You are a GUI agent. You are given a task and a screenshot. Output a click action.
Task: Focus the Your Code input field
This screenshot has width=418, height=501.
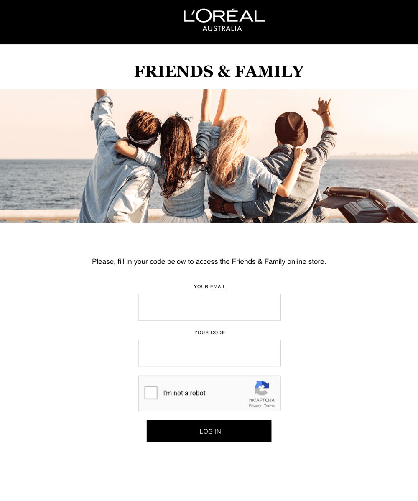(x=209, y=353)
